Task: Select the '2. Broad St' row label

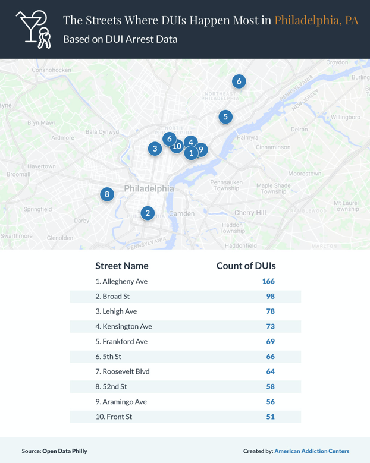Action: click(112, 297)
